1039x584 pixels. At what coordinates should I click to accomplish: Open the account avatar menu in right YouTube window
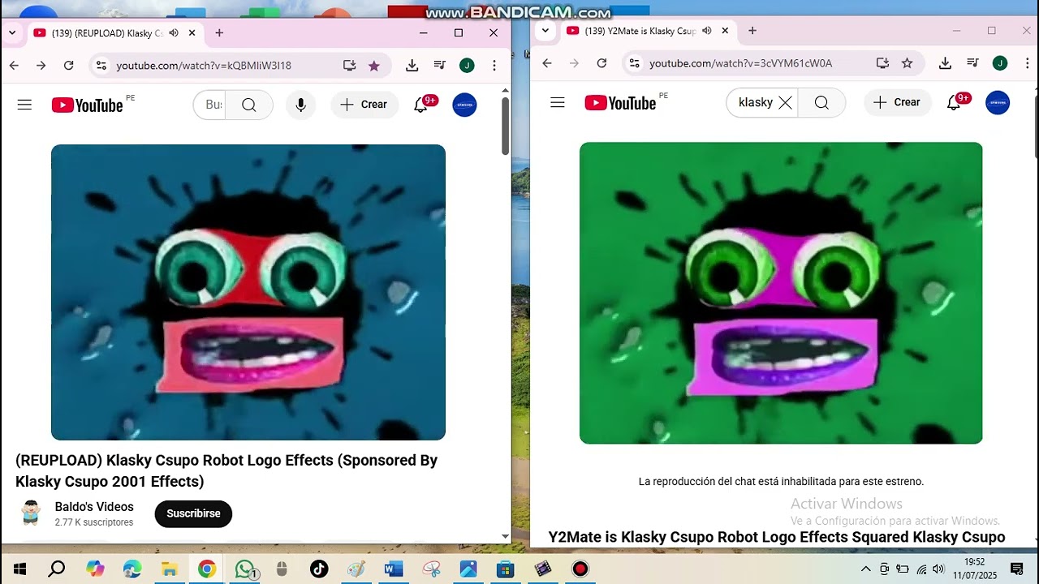[x=998, y=102]
